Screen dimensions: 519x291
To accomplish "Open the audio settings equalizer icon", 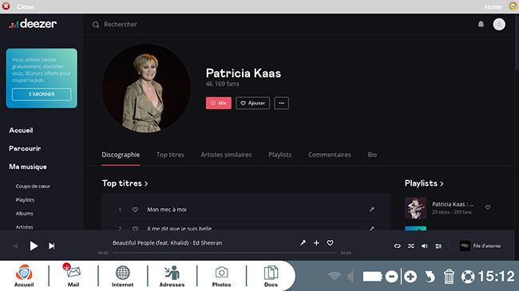I will click(438, 246).
